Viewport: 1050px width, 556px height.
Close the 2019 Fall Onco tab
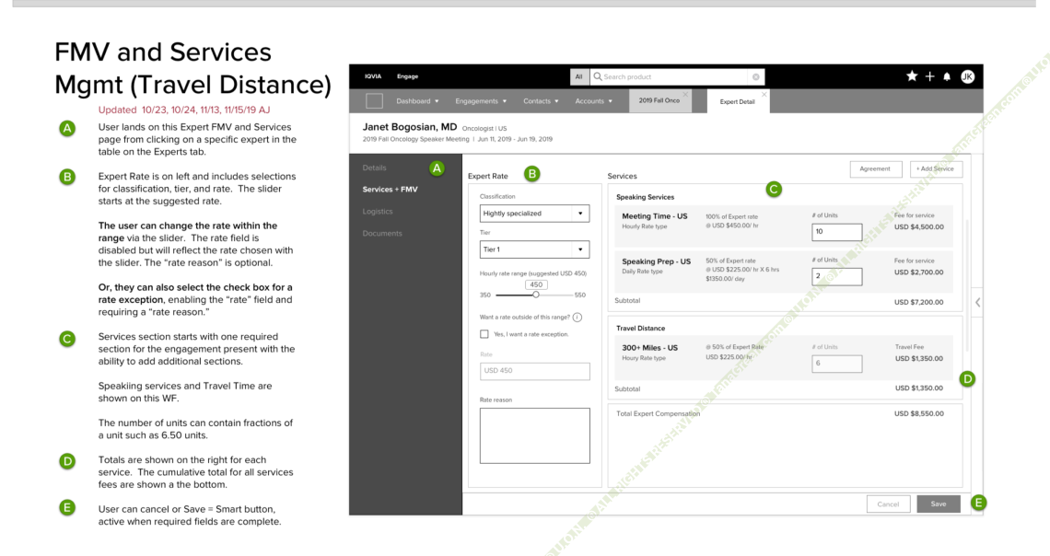(x=685, y=94)
